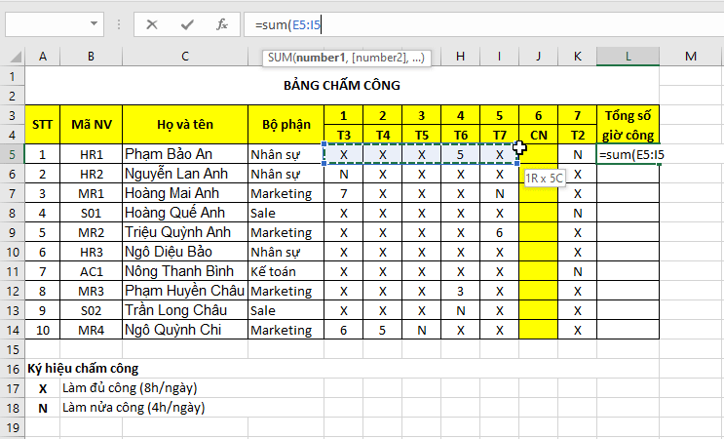Screen dimensions: 724x439
Task: Click the value 5 in Phạm Bảo An's row
Action: point(460,154)
